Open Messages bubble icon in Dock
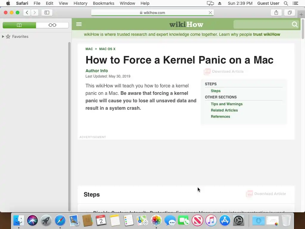305x229 pixels. [x=170, y=220]
